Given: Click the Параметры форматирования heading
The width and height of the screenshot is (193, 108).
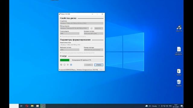Looking at the screenshot, I should pos(75,40).
